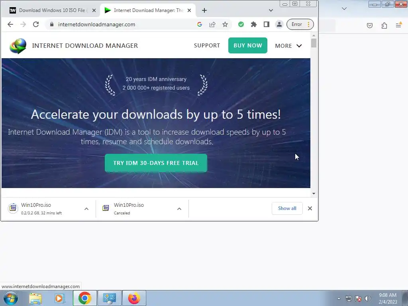
Task: Click the profile avatar icon
Action: click(x=279, y=24)
